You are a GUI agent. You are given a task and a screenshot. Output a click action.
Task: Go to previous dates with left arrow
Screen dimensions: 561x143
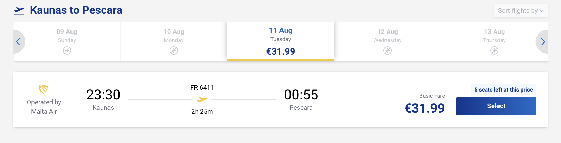click(18, 42)
